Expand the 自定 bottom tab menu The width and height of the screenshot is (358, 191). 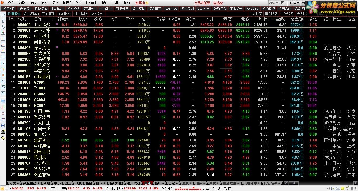173,183
